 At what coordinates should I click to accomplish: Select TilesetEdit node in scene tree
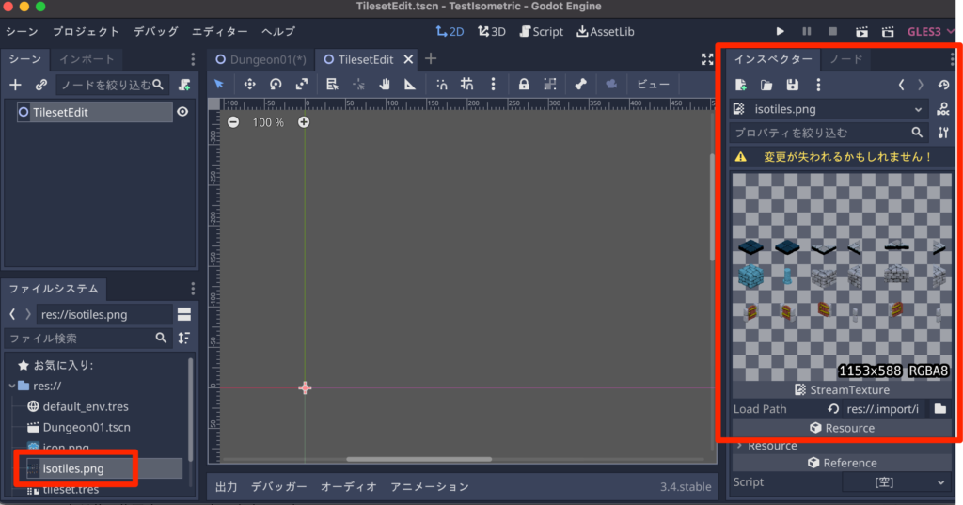tap(95, 112)
